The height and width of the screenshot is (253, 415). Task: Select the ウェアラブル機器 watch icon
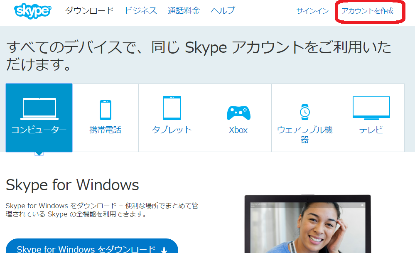(x=305, y=112)
